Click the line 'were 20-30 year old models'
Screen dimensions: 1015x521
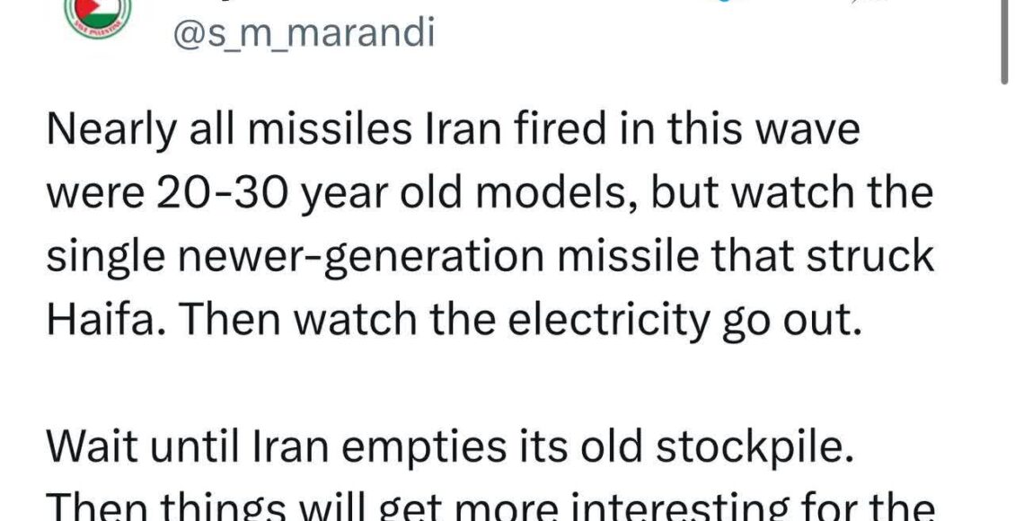(x=490, y=193)
